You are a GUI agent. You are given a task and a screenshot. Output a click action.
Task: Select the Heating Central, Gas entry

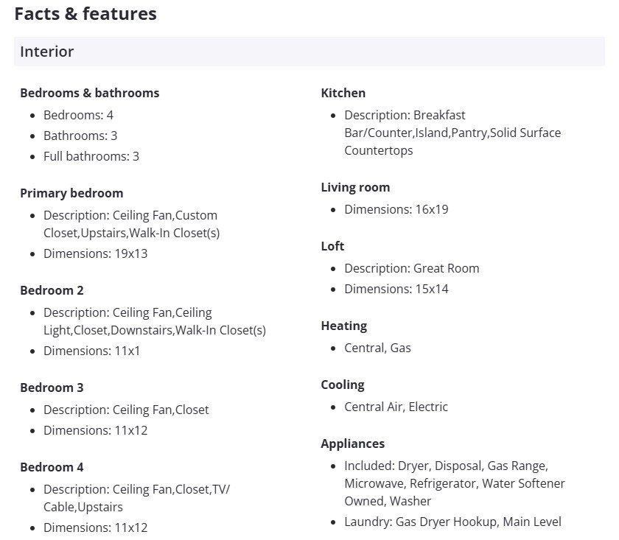(377, 348)
